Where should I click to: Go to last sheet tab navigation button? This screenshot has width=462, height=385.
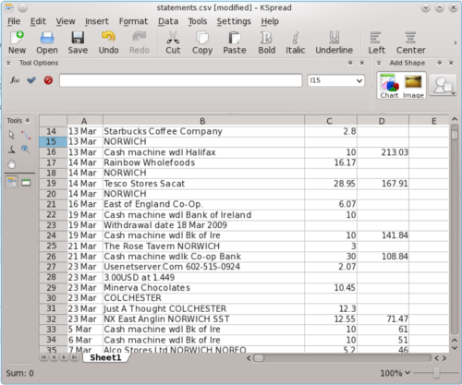pyautogui.click(x=74, y=357)
